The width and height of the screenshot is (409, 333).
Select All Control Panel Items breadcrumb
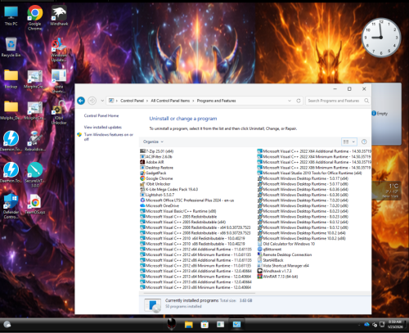point(170,101)
